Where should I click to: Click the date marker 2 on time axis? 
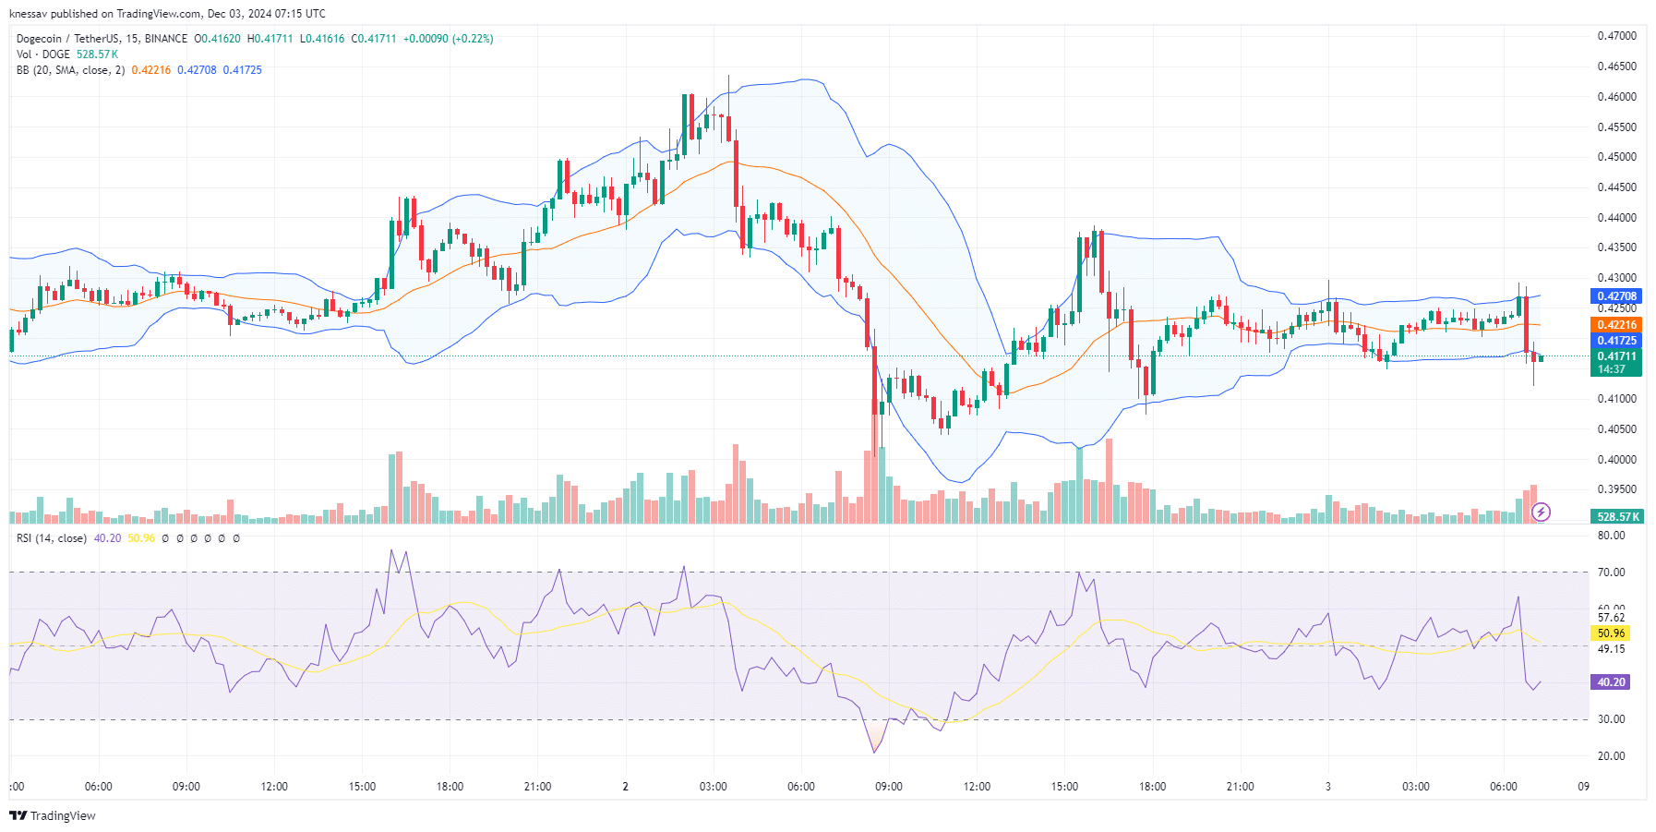tap(625, 787)
